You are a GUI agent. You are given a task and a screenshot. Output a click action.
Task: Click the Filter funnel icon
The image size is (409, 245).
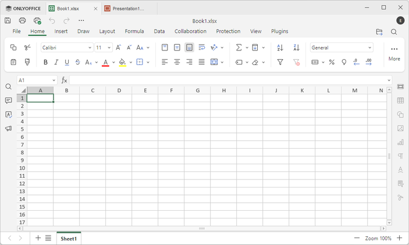pyautogui.click(x=280, y=62)
